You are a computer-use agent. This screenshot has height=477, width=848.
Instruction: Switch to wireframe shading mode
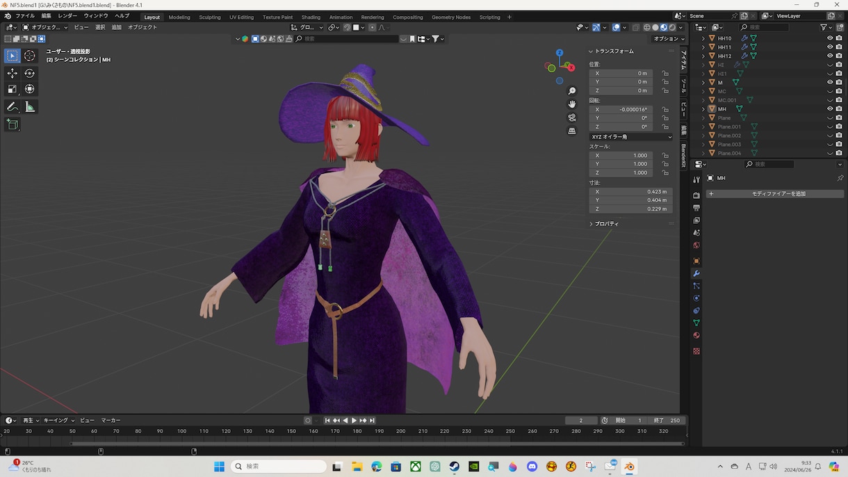point(647,27)
